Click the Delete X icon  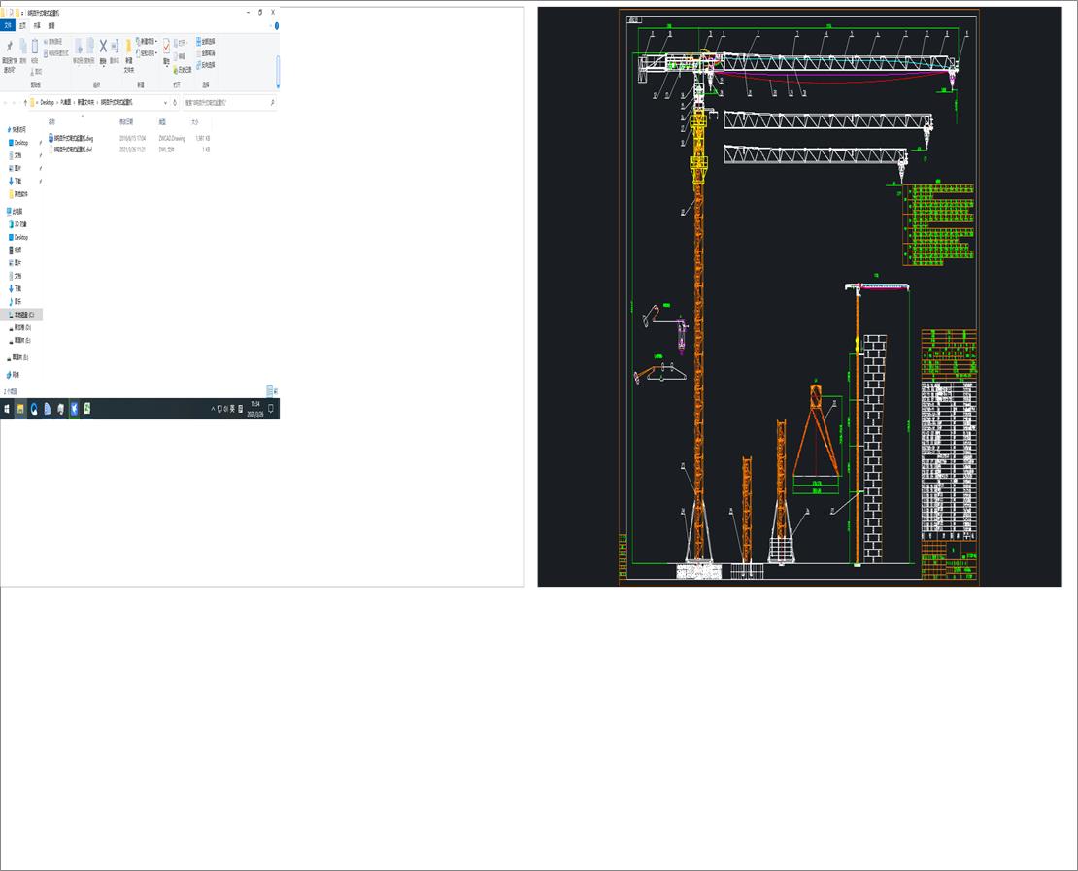[x=103, y=46]
